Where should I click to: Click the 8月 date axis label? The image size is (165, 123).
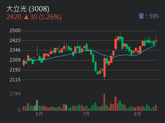tap(137, 114)
